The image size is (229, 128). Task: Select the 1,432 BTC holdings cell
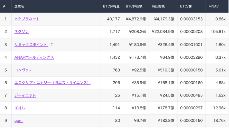pyautogui.click(x=111, y=57)
